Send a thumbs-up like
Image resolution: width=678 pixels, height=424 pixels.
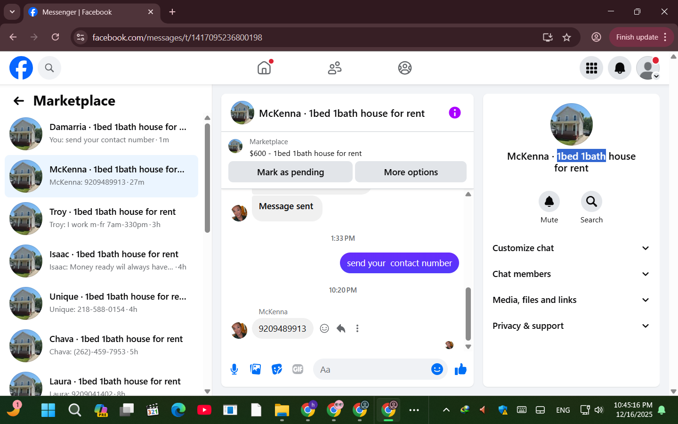(460, 369)
